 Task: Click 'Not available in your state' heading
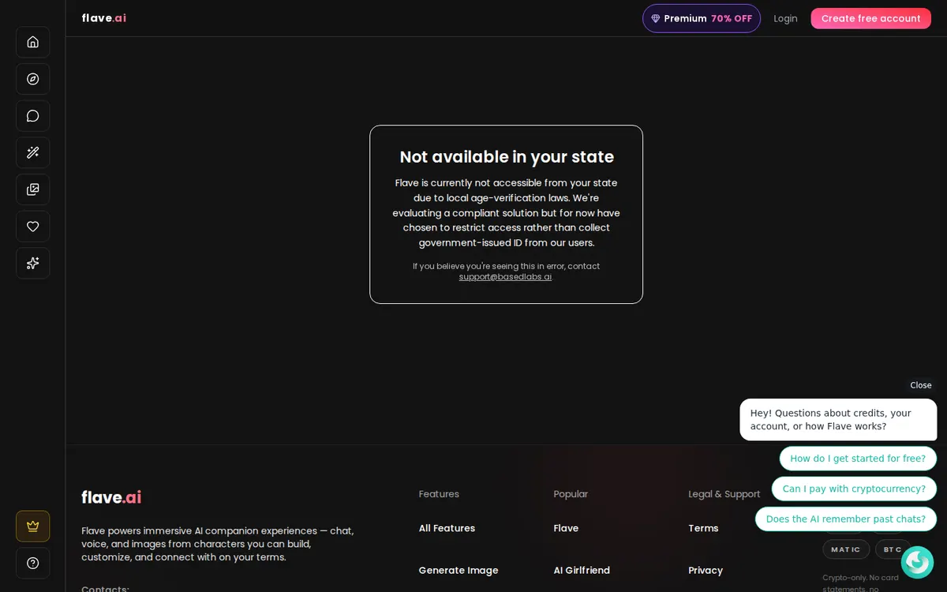[507, 157]
